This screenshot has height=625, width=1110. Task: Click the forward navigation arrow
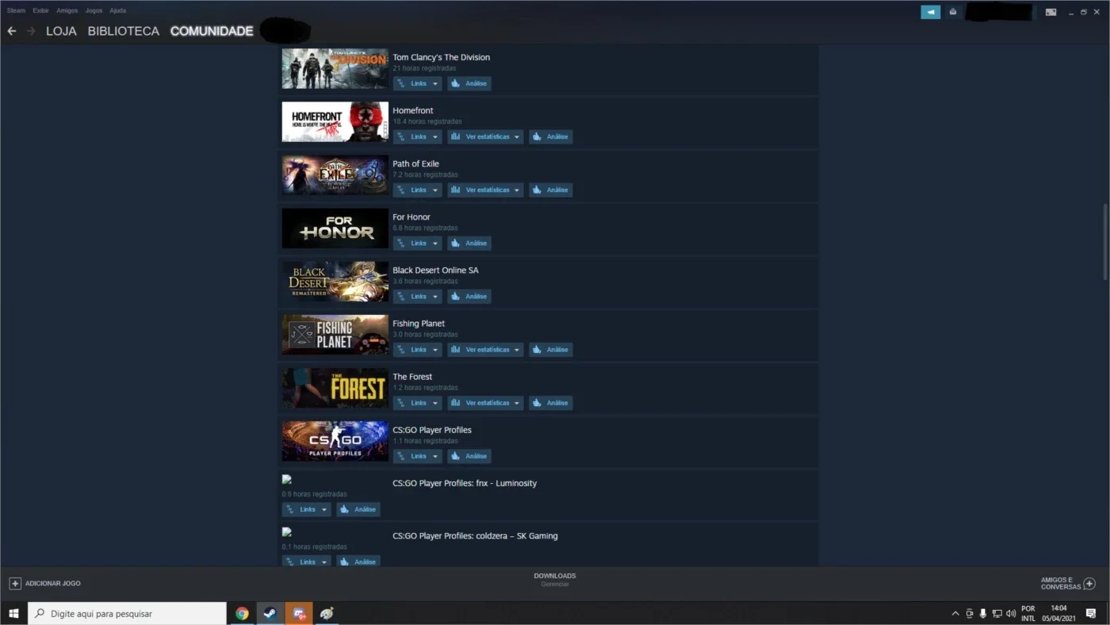click(x=31, y=31)
